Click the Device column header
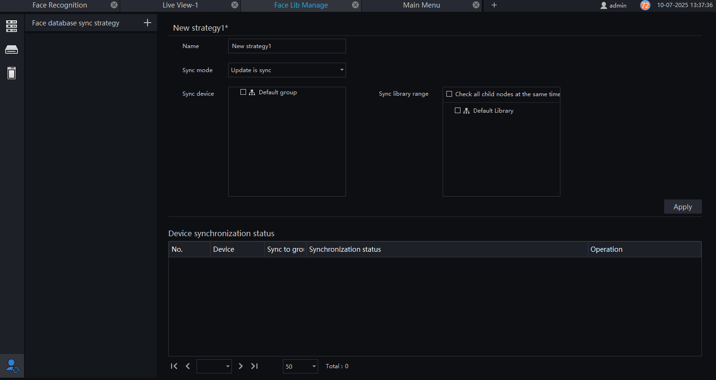Image resolution: width=716 pixels, height=380 pixels. tap(238, 249)
